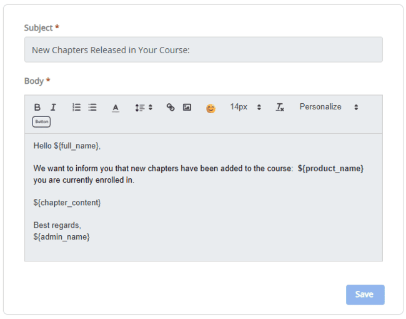Open the text color picker
The height and width of the screenshot is (319, 406).
(x=116, y=108)
